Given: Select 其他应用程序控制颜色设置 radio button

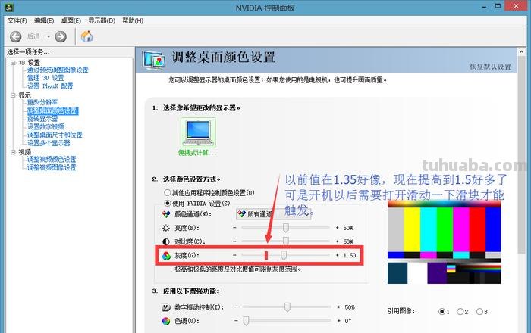Looking at the screenshot, I should tap(168, 192).
